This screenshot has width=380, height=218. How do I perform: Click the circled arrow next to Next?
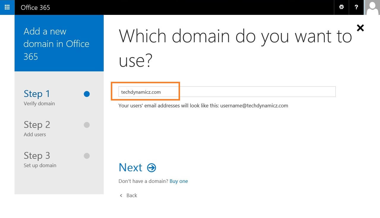pyautogui.click(x=152, y=168)
